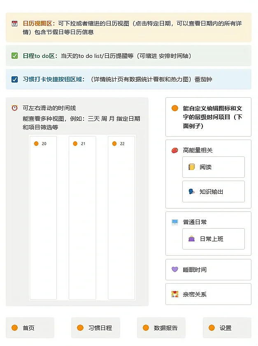Toggle the green checkbox for 日程to do区

tap(14, 55)
